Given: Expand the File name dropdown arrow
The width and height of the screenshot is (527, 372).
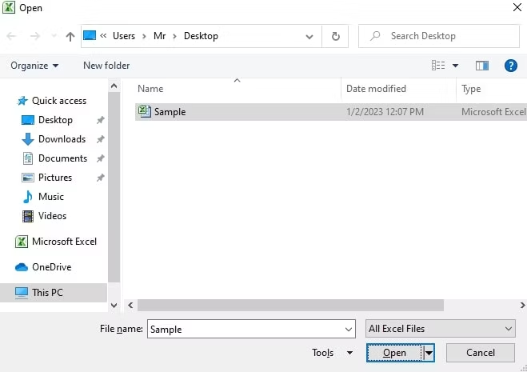Looking at the screenshot, I should (349, 330).
